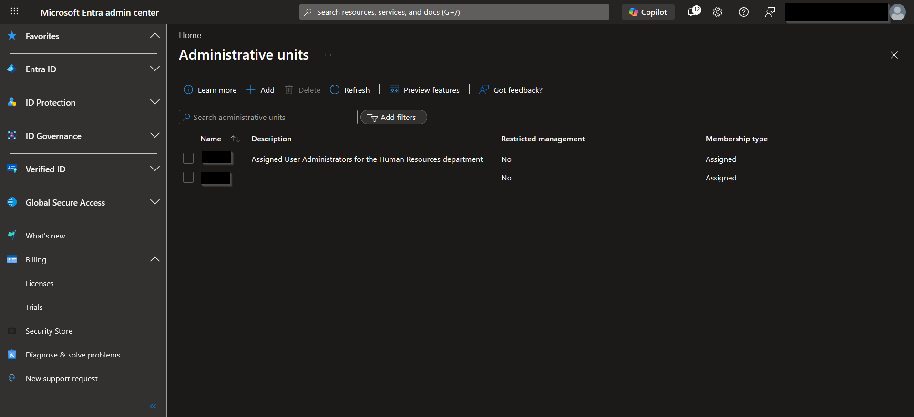914x417 pixels.
Task: Click the ID Protection icon
Action: [x=12, y=102]
